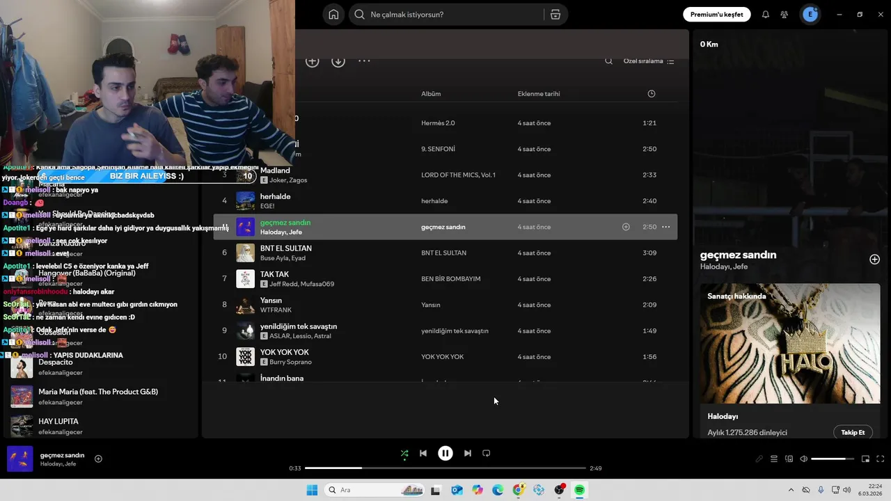Image resolution: width=891 pixels, height=501 pixels.
Task: Click YOK YOK YOK album cover thumbnail
Action: (x=245, y=357)
